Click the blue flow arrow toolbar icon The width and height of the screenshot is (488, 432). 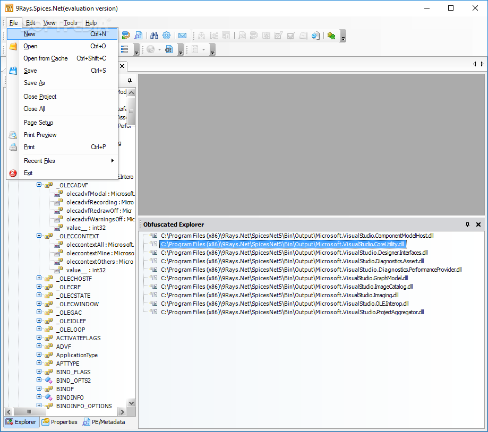pos(126,36)
